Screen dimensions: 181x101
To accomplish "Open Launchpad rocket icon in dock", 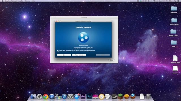I will click(x=39, y=97).
